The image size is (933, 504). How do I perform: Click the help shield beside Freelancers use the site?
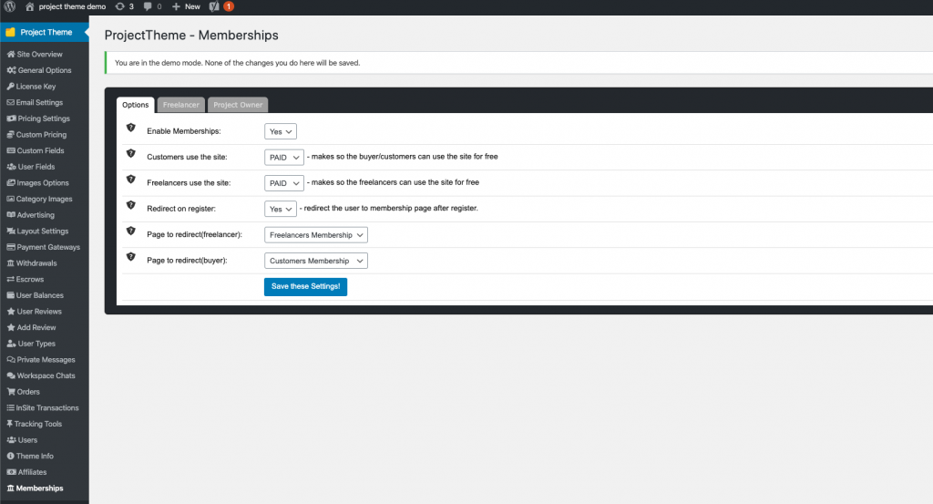pyautogui.click(x=131, y=180)
